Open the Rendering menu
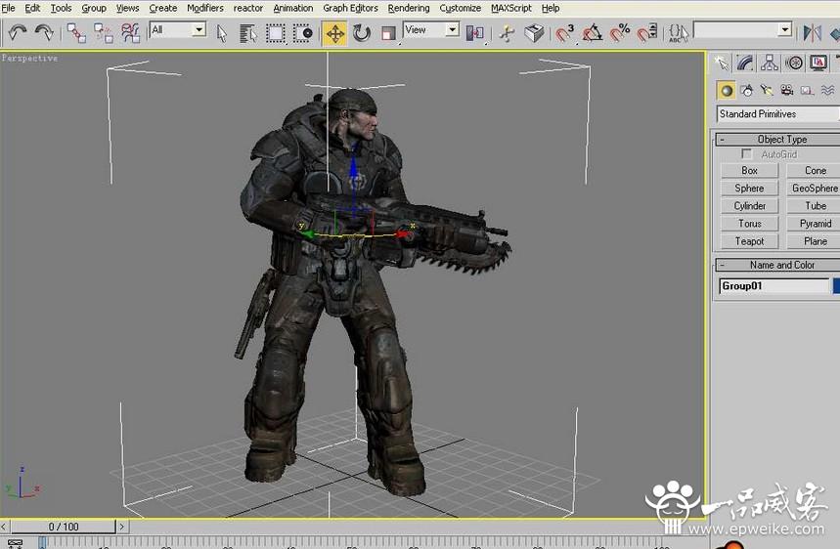 click(409, 8)
